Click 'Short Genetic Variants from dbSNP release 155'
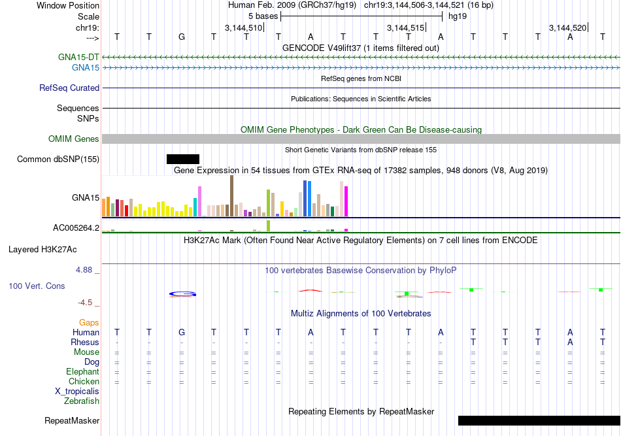 (x=361, y=150)
